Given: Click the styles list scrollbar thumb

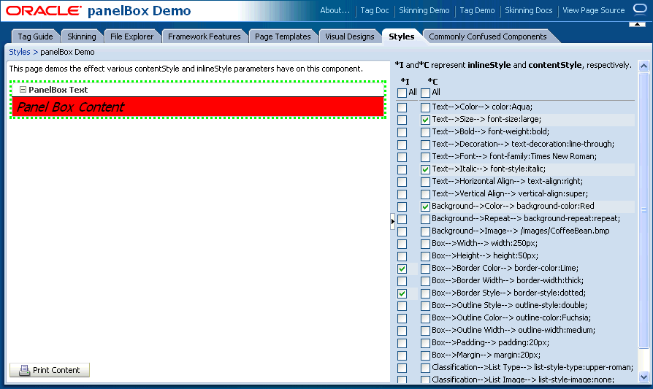Looking at the screenshot, I should [644, 210].
